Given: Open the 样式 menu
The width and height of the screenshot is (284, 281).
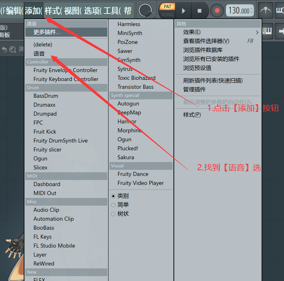Looking at the screenshot, I should (53, 11).
